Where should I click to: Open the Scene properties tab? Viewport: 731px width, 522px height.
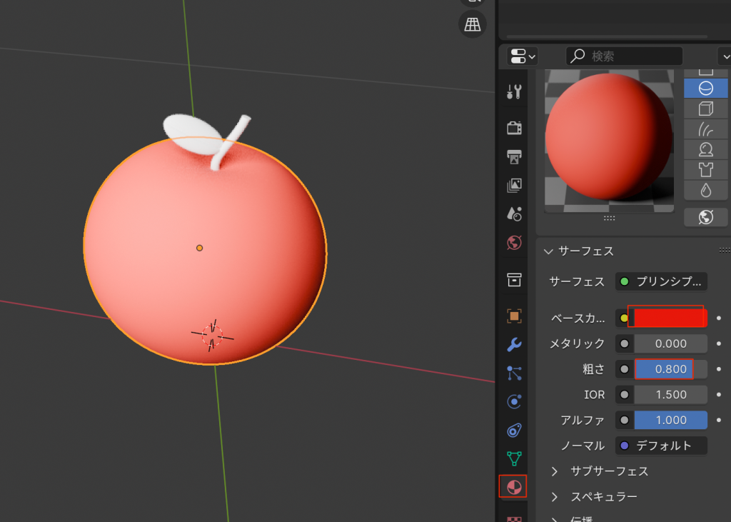coord(513,214)
